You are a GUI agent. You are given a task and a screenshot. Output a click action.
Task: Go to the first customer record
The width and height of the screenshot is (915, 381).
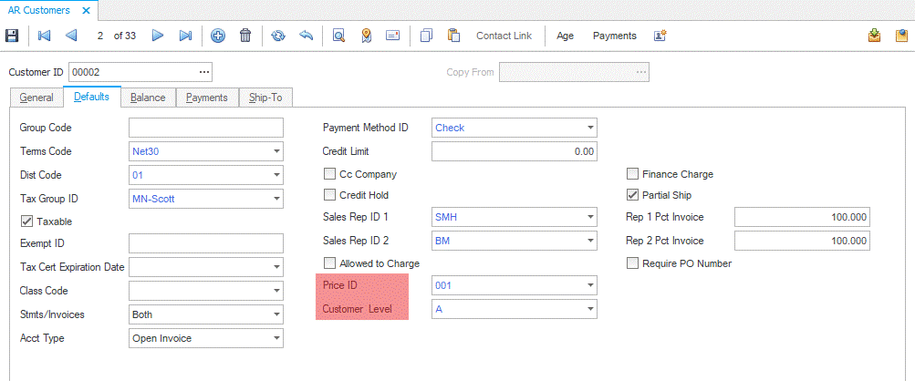pyautogui.click(x=44, y=36)
